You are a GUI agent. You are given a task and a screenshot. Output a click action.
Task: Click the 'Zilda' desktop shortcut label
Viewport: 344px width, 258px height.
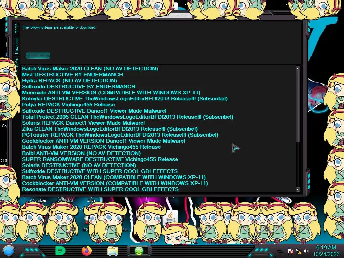91,200
